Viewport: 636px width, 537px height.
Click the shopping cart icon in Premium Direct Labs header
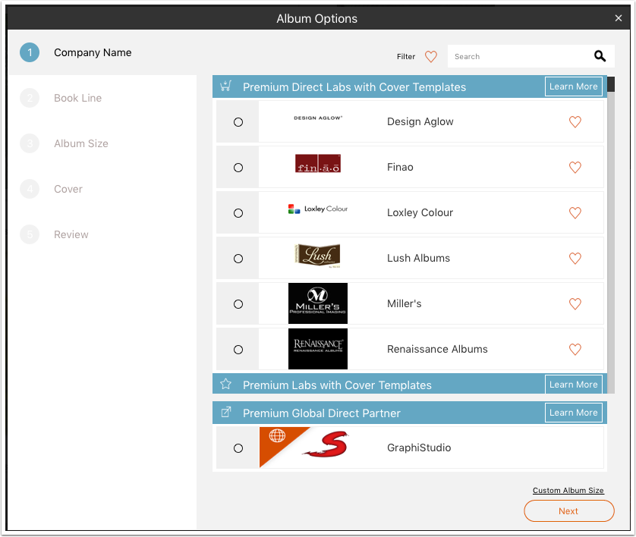click(x=226, y=86)
